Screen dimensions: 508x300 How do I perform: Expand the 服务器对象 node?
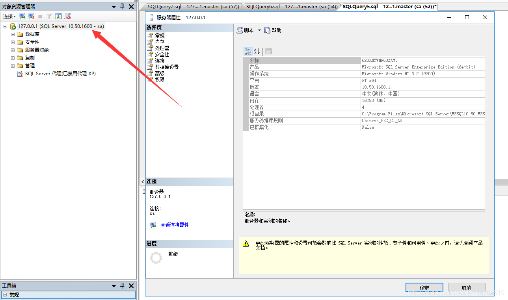(13, 50)
